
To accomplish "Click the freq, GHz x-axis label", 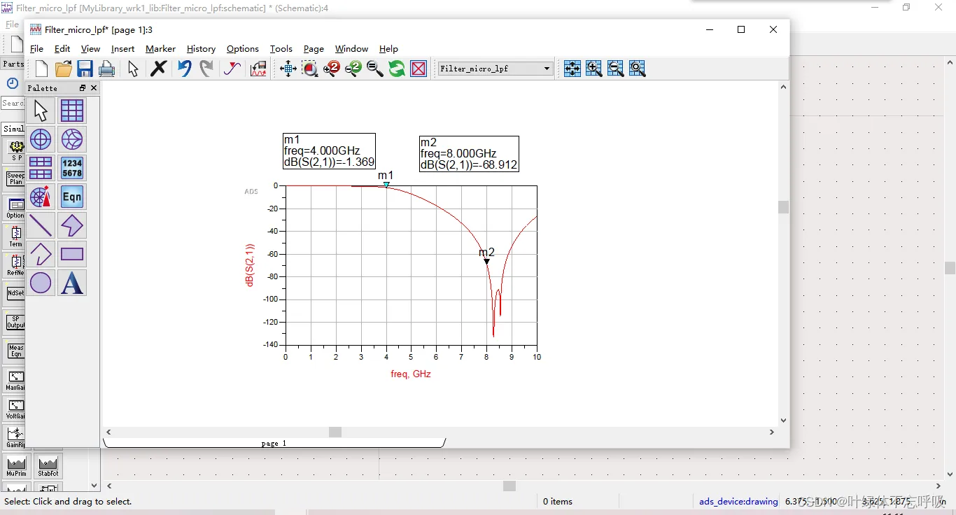I will 411,374.
